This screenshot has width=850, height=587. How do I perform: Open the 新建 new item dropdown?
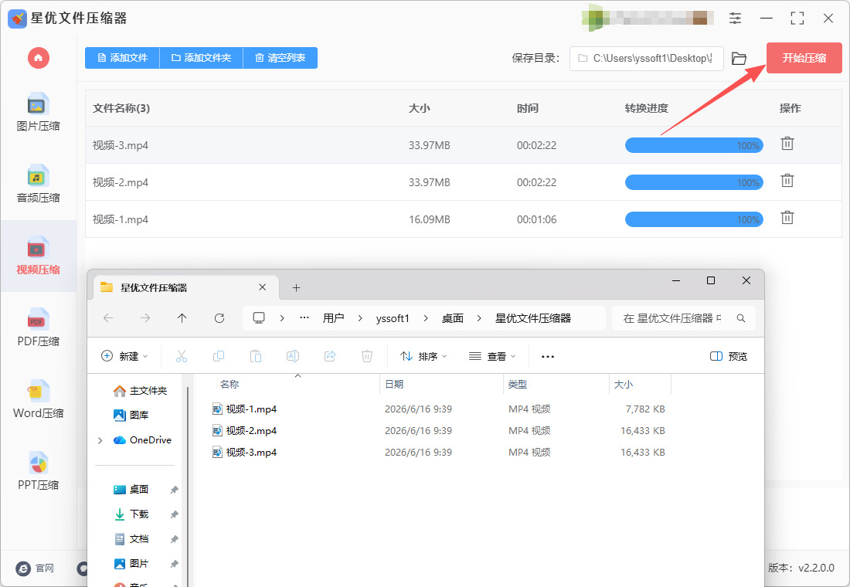[x=124, y=356]
